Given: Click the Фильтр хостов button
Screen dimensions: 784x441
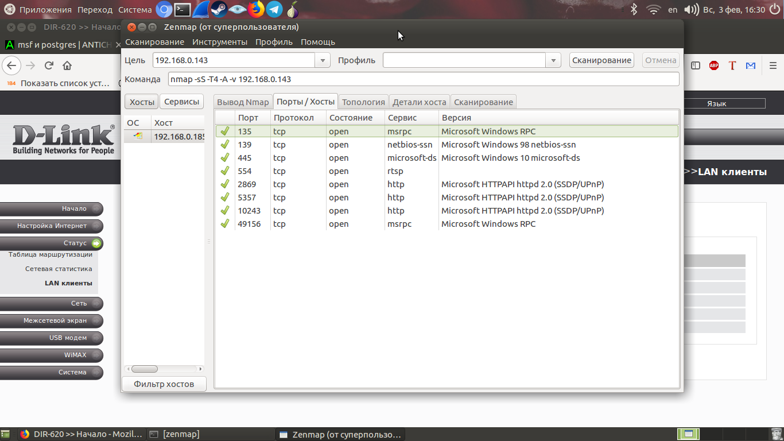Looking at the screenshot, I should click(x=164, y=384).
